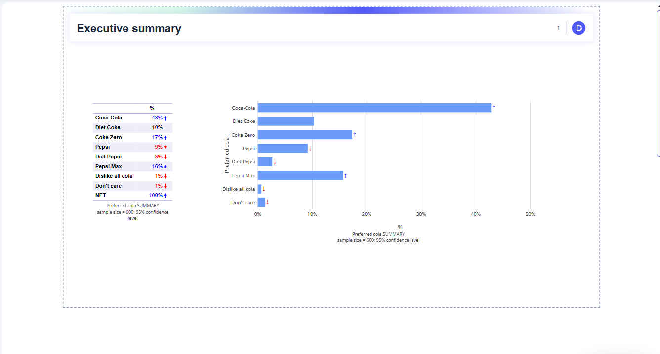The image size is (660, 354).
Task: Click the Coca-Cola chart axis label
Action: point(244,108)
